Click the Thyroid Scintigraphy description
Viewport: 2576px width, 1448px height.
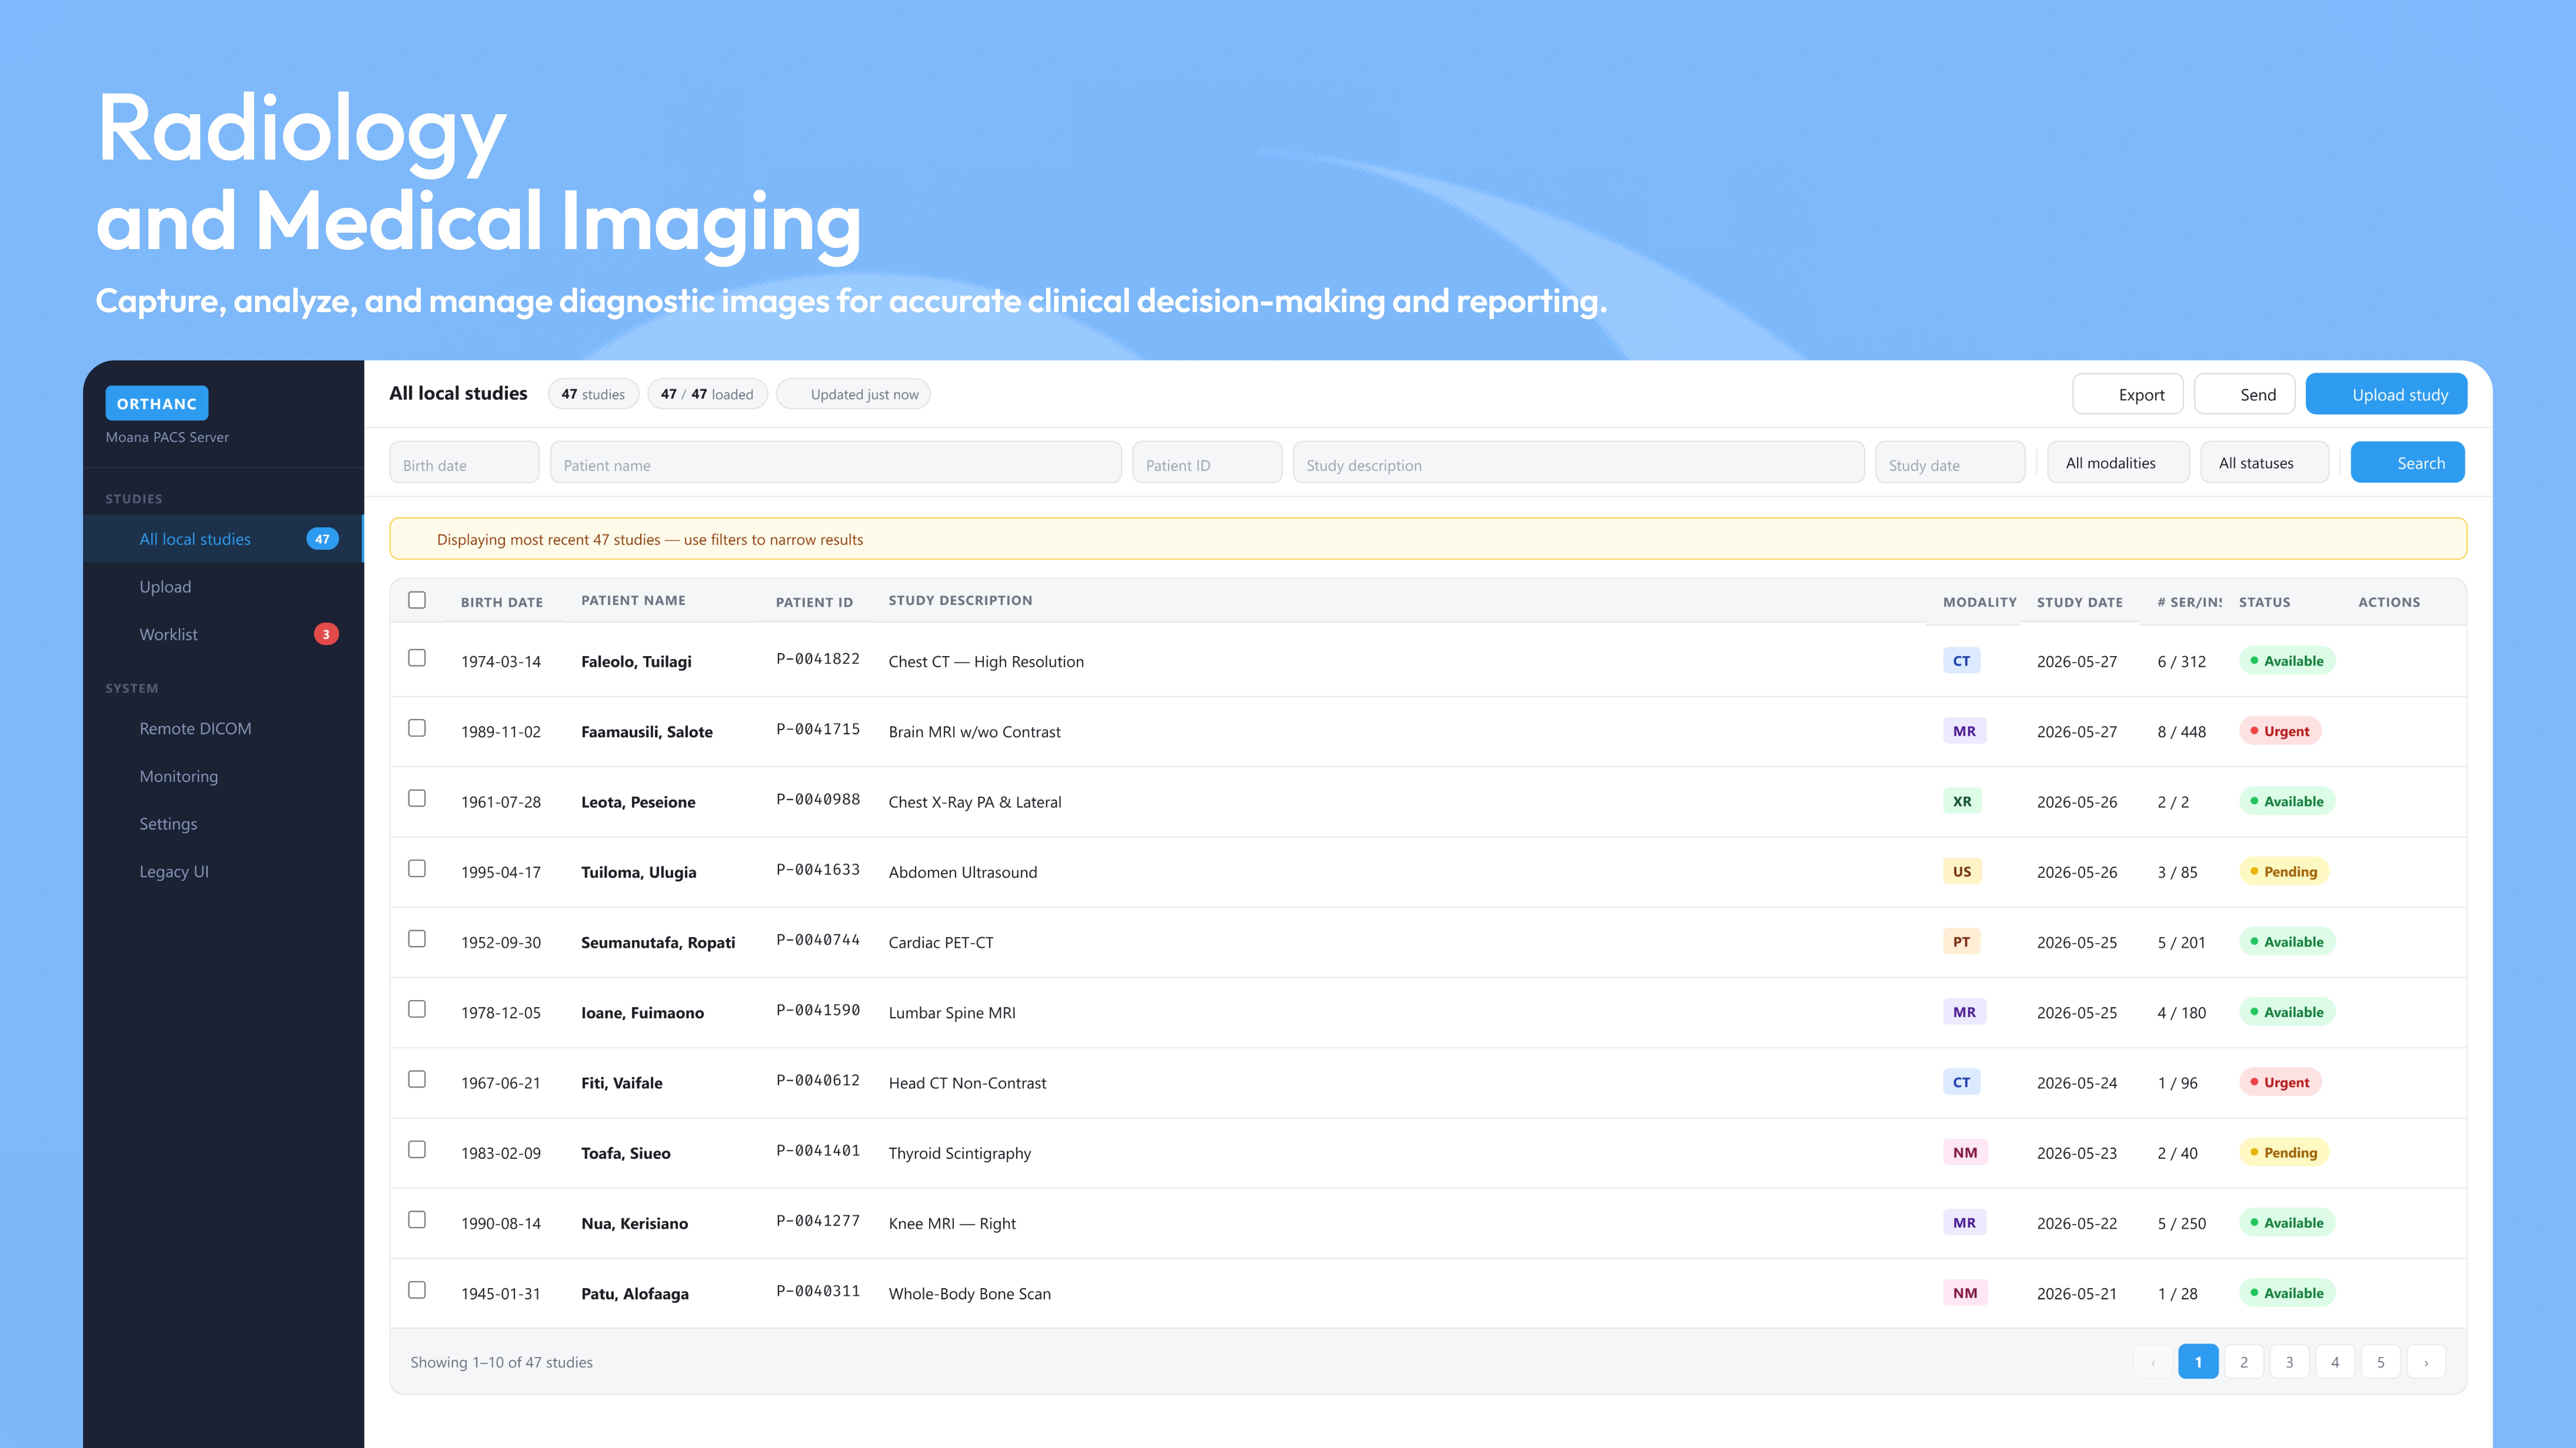[960, 1153]
